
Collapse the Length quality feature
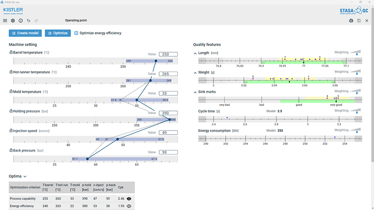pyautogui.click(x=195, y=53)
